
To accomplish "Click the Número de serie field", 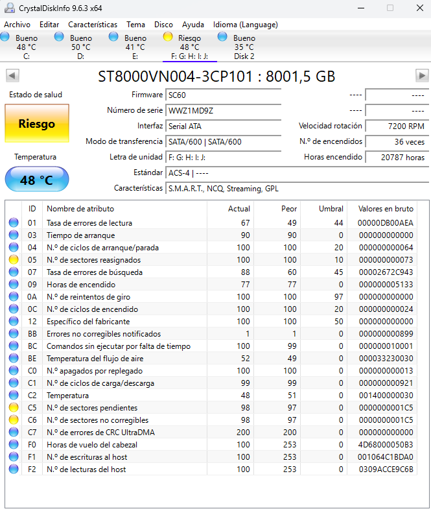I will [223, 111].
